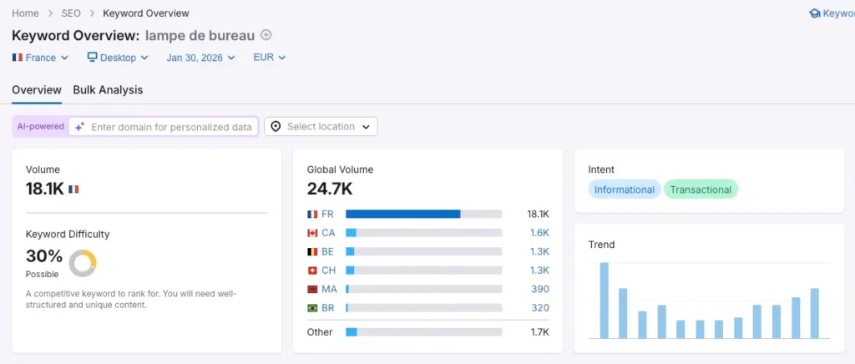Open the CA country link
855x364 pixels.
(x=328, y=233)
